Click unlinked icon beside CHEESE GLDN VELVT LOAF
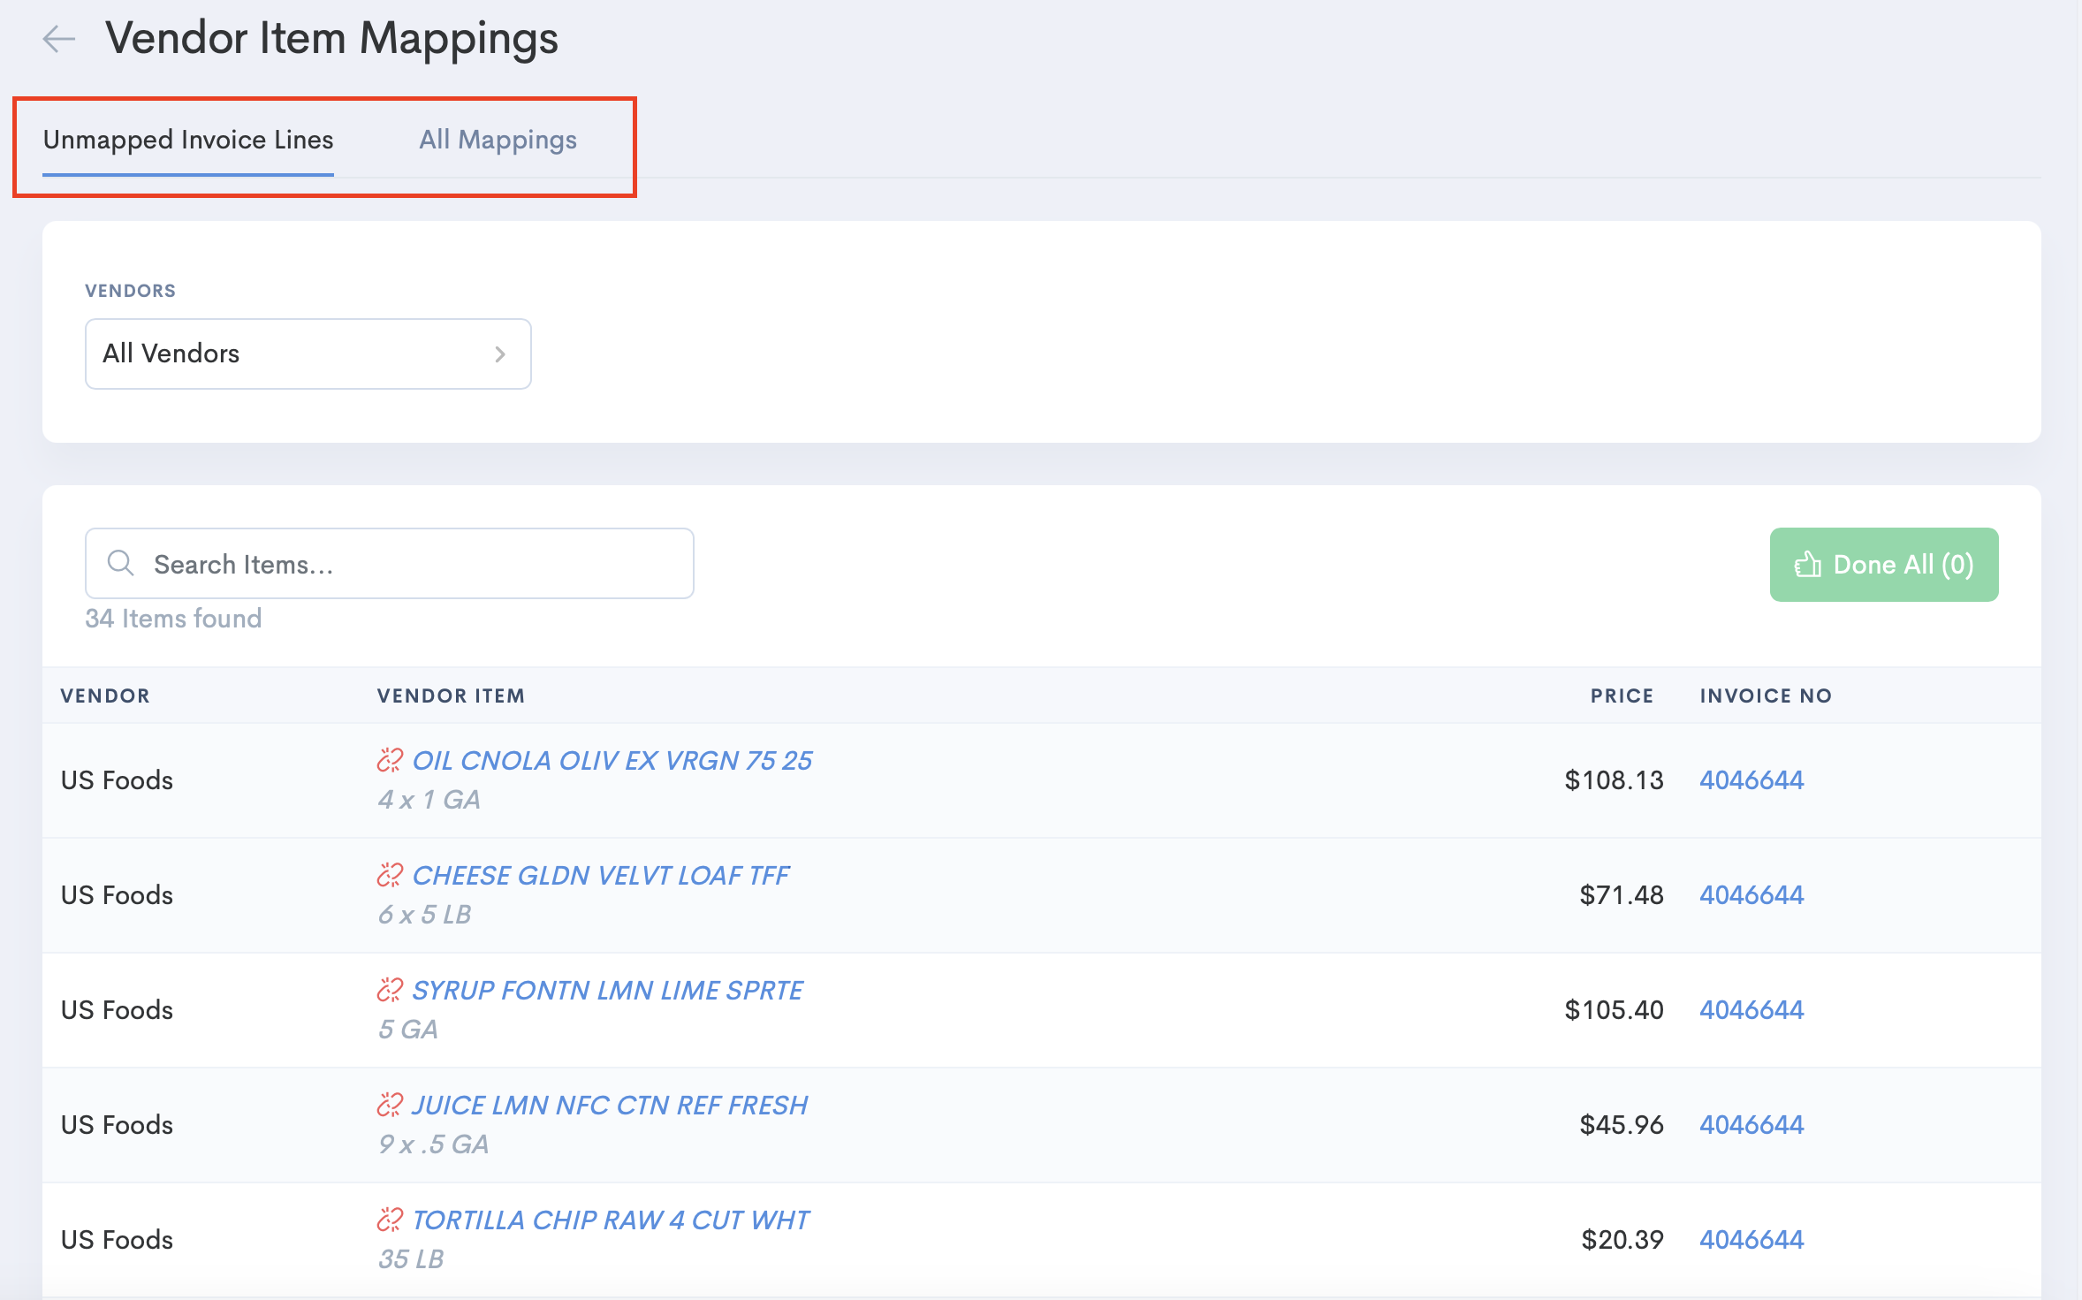This screenshot has height=1300, width=2082. [x=390, y=875]
